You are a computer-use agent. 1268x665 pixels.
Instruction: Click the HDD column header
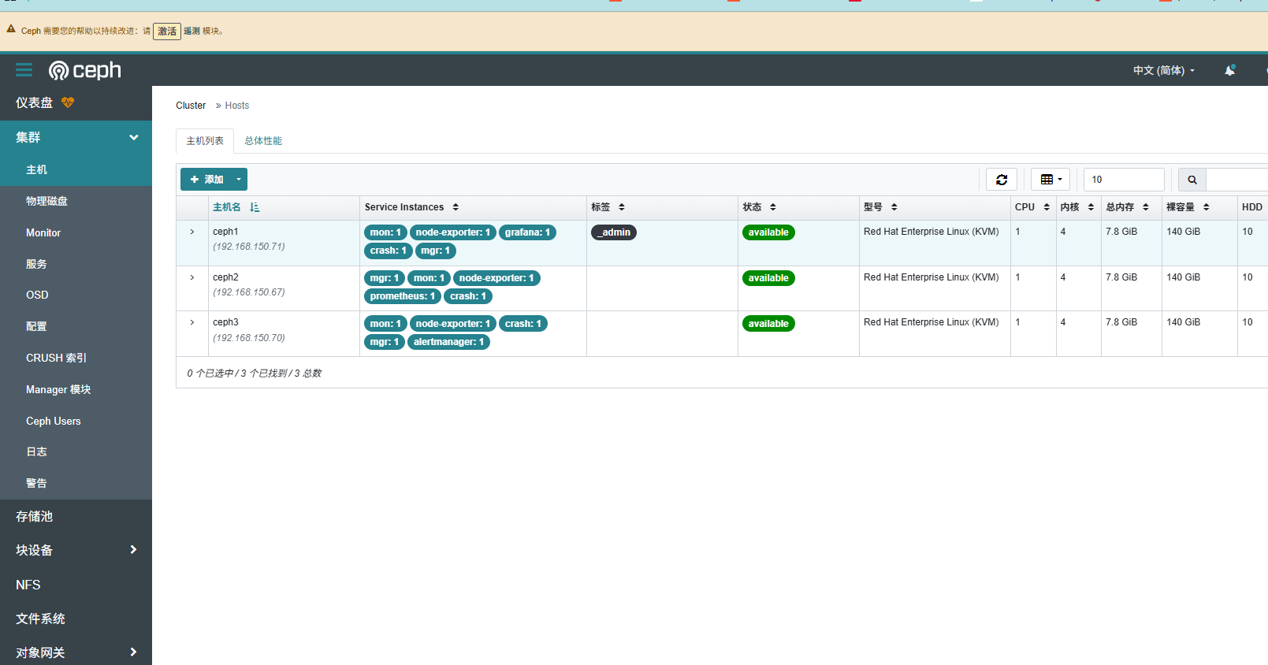click(x=1252, y=207)
